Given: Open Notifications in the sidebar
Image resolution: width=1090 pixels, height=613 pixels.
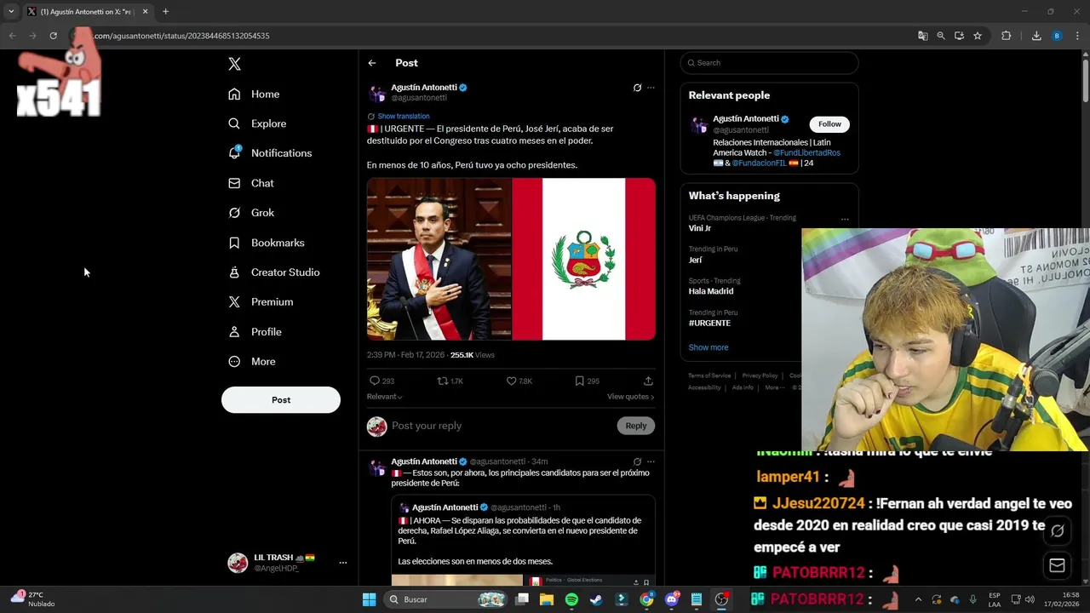Looking at the screenshot, I should point(270,153).
